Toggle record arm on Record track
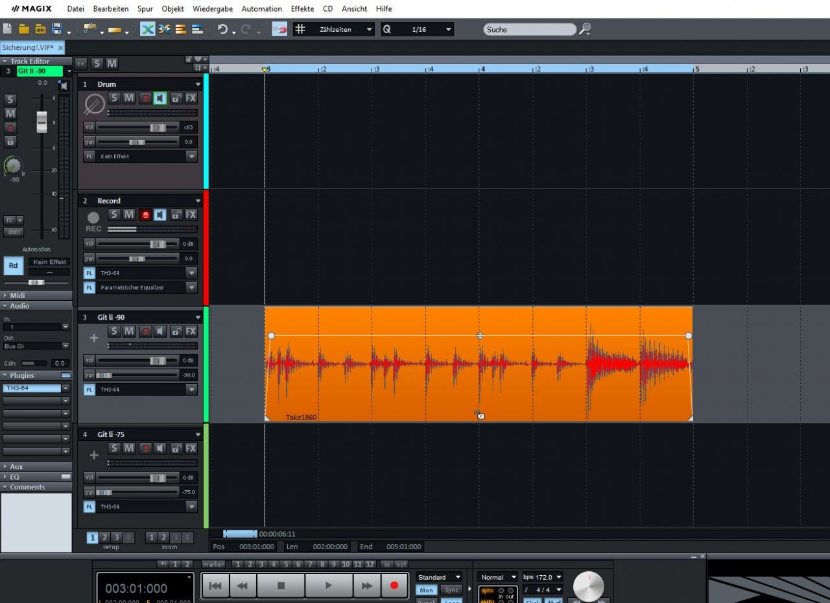 click(145, 215)
